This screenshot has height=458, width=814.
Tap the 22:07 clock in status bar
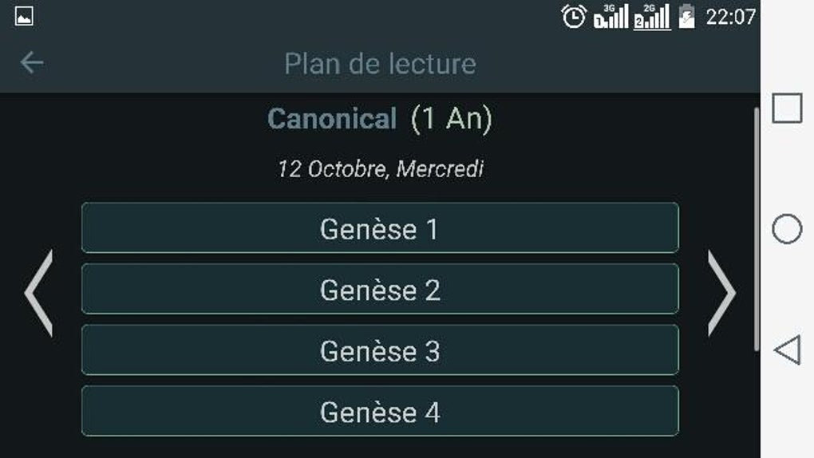click(x=729, y=17)
